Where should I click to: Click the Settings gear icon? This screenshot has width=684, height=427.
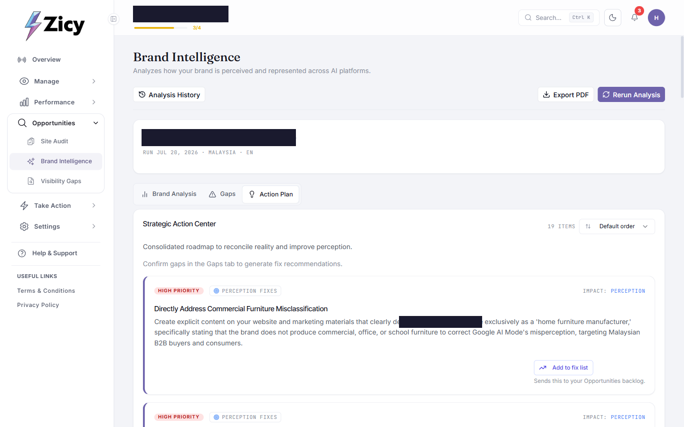pos(24,226)
